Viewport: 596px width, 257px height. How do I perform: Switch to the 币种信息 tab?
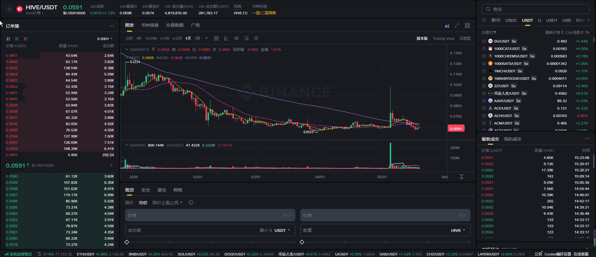point(150,25)
